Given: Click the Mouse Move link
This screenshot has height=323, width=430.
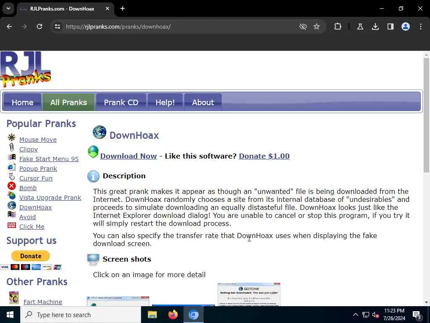Looking at the screenshot, I should 38,140.
